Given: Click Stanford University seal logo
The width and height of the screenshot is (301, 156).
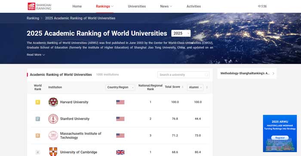Looking at the screenshot, I should (x=53, y=119).
